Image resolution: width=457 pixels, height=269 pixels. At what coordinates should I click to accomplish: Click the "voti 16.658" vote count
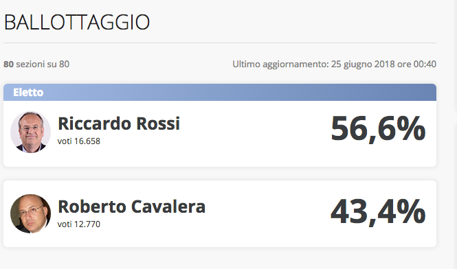(x=79, y=141)
